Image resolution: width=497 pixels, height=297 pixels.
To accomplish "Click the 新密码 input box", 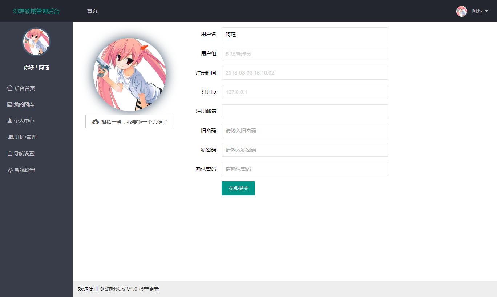I will 304,150.
